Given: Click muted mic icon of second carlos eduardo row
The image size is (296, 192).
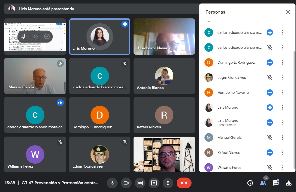Looking at the screenshot, I should pos(270,47).
